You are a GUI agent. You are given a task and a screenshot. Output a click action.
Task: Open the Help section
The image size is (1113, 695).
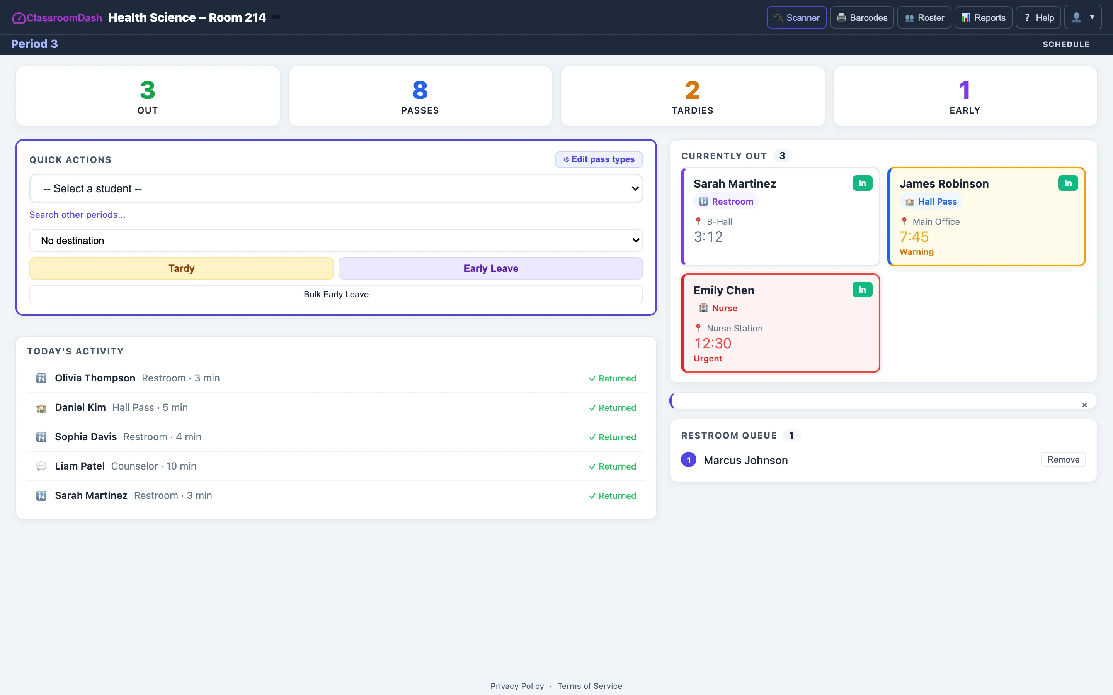pyautogui.click(x=1038, y=17)
